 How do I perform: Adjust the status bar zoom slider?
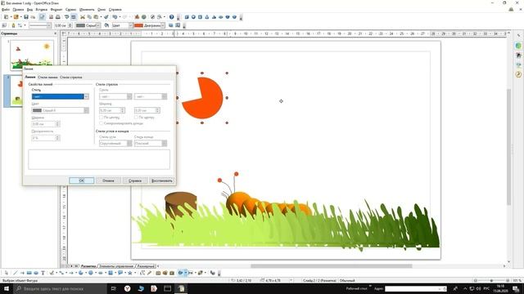point(491,280)
